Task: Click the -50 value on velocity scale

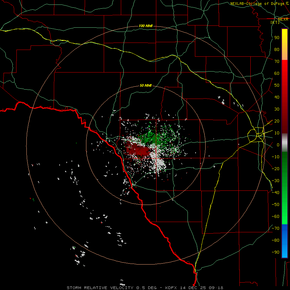Action: (x=275, y=205)
